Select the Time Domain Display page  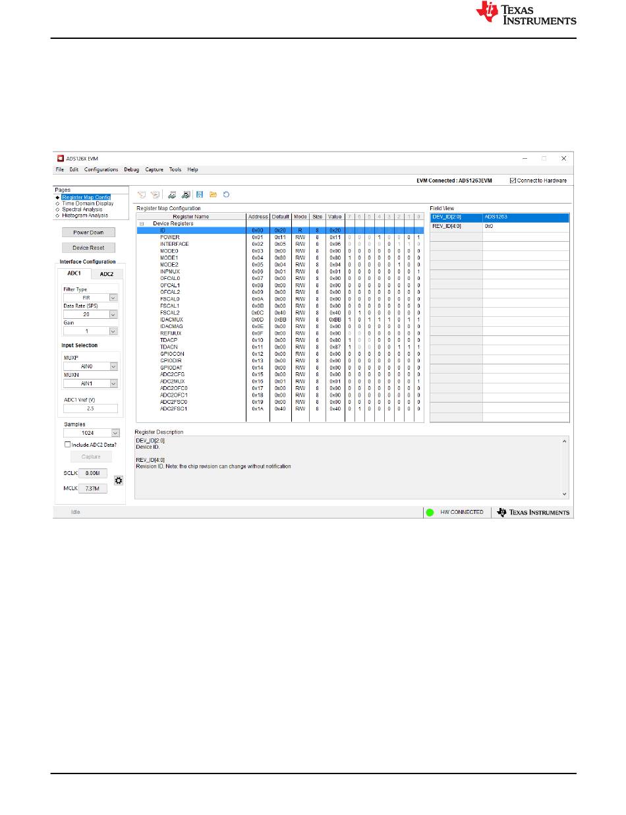point(88,204)
